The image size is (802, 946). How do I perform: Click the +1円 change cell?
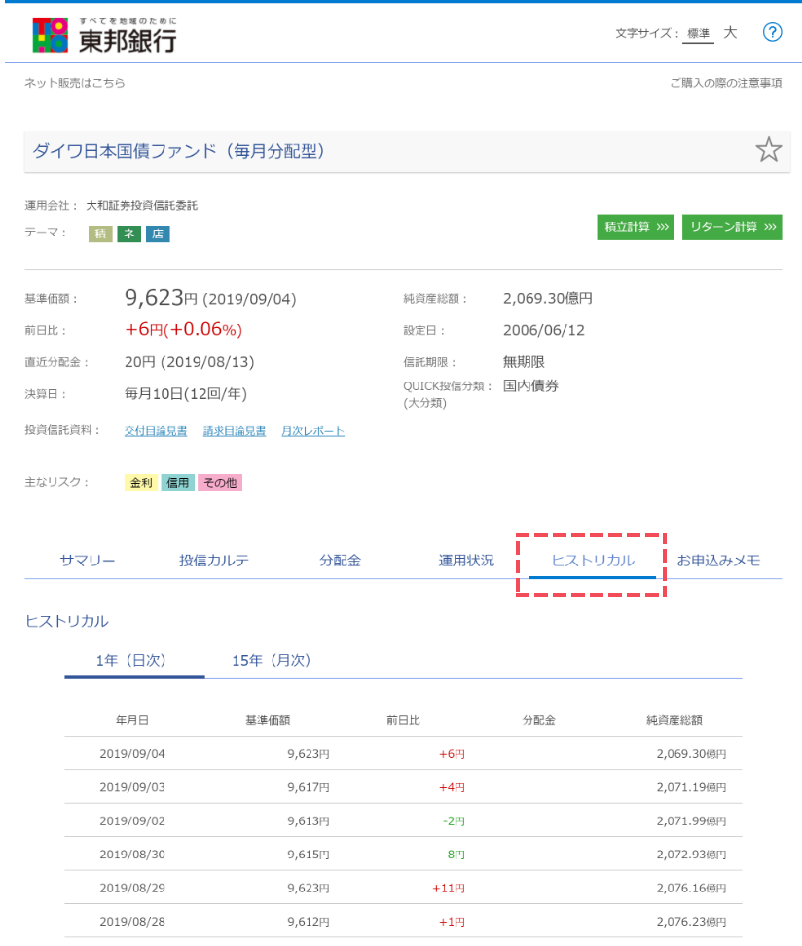click(x=452, y=922)
